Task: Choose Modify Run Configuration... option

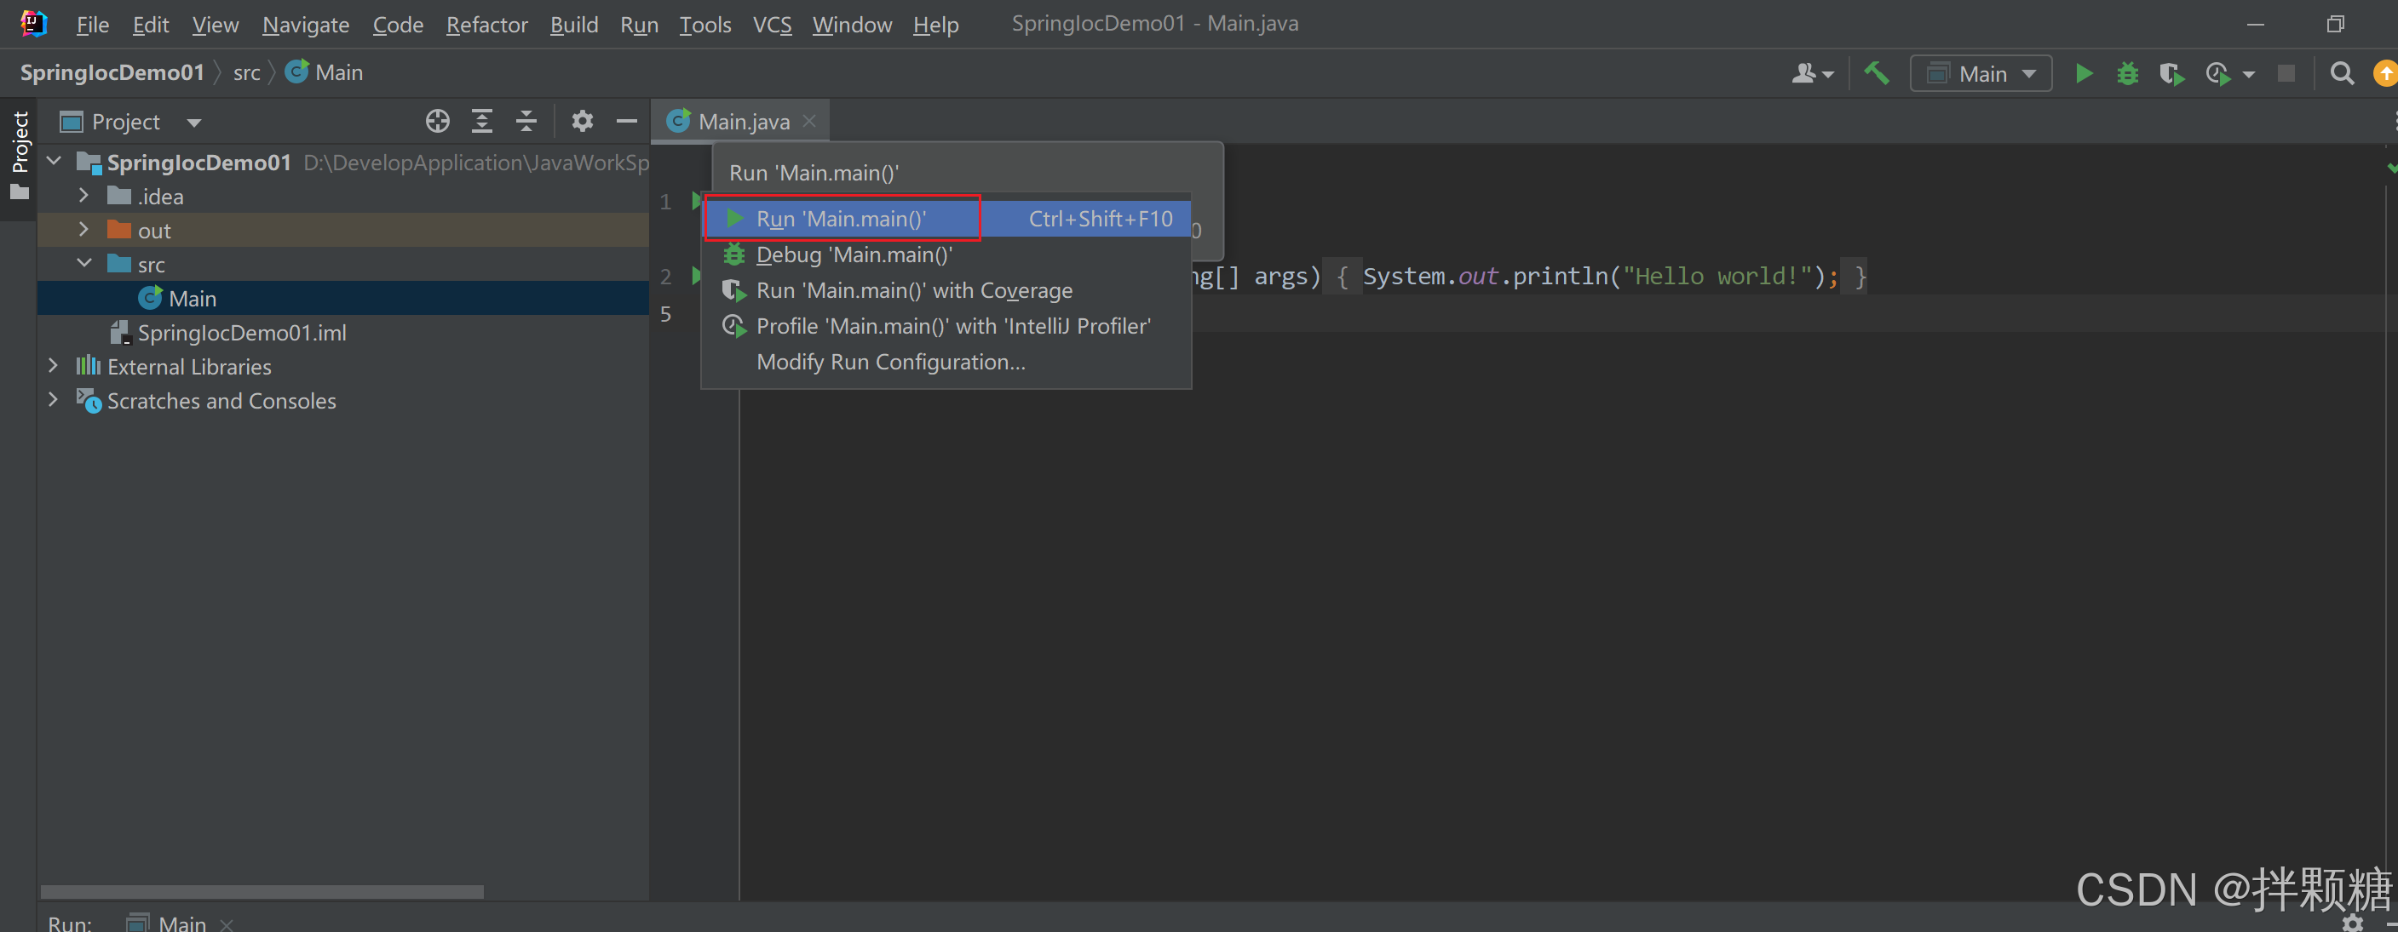Action: click(890, 362)
